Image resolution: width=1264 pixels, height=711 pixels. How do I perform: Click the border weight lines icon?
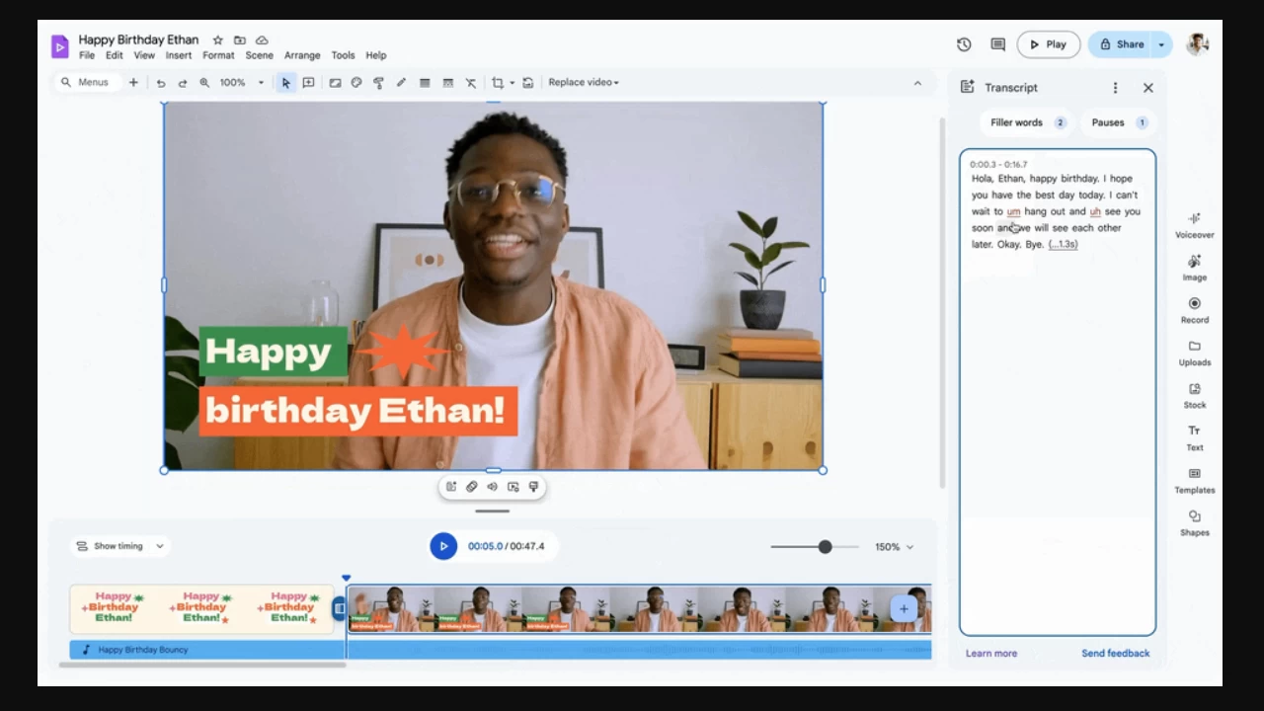tap(425, 83)
